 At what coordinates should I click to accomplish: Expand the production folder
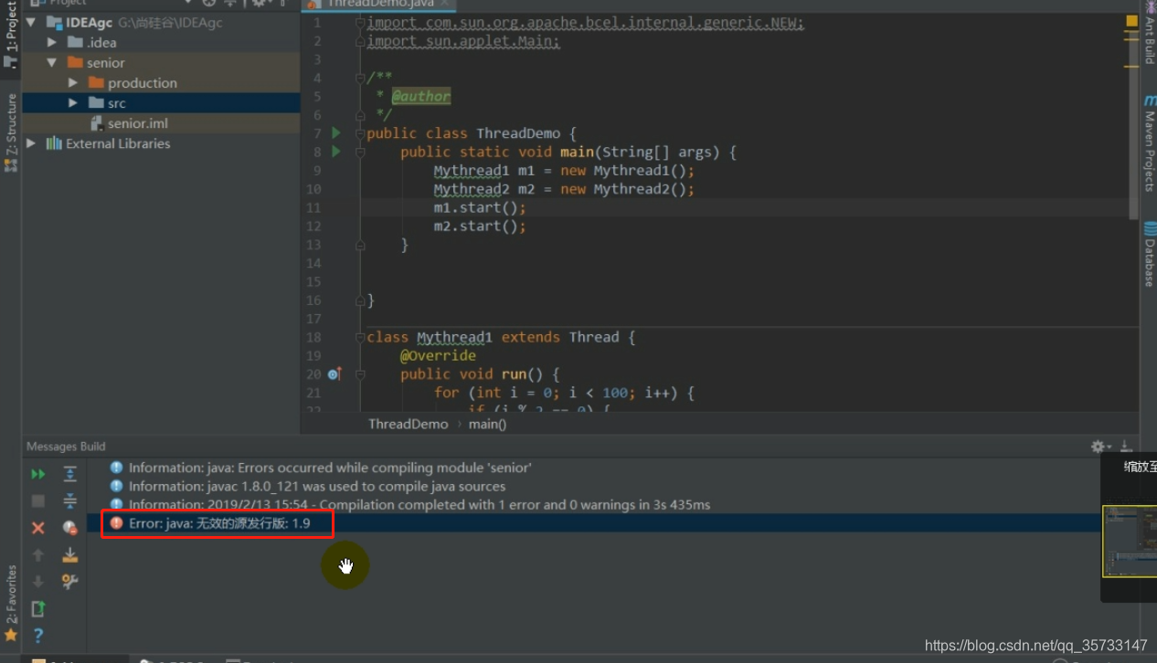tap(73, 82)
